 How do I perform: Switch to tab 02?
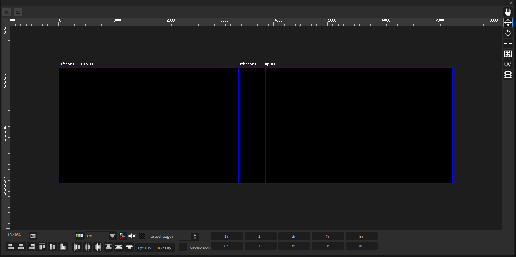click(18, 12)
